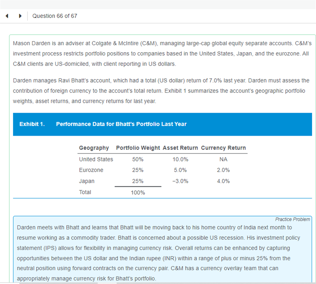316x284 pixels.
Task: Click the Practice Problem label
Action: pyautogui.click(x=292, y=219)
